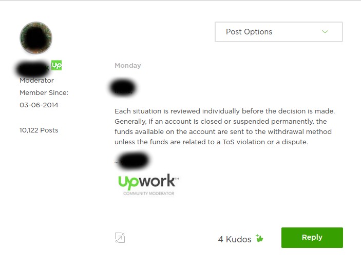Click the blacked-out greeting below Monday

(x=123, y=88)
